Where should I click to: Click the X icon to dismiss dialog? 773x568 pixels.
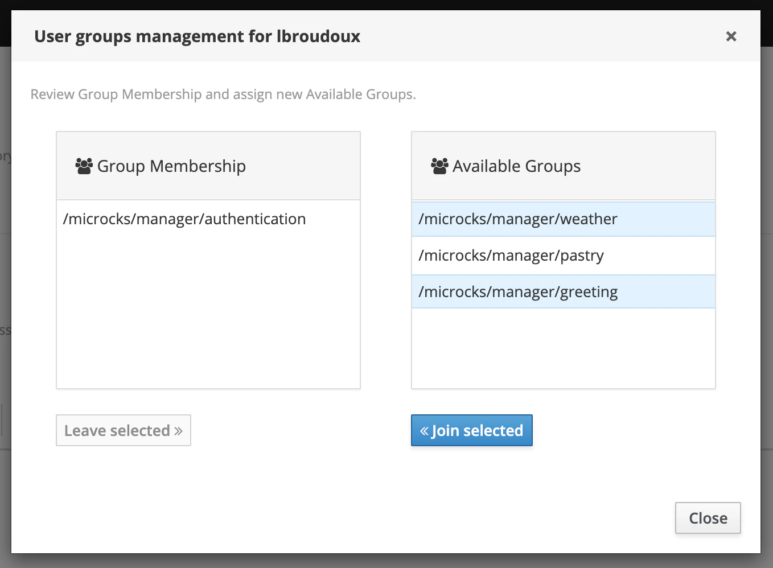(731, 36)
